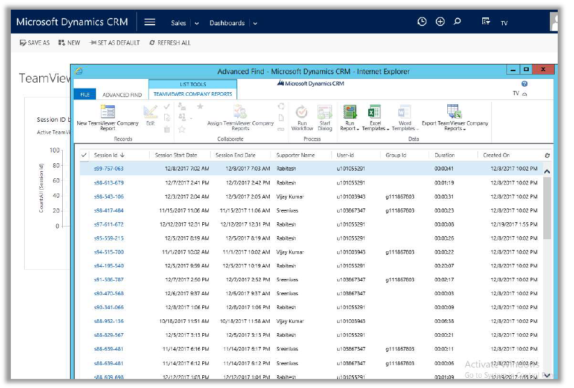Image resolution: width=574 pixels, height=388 pixels.
Task: Click the Run Workflow icon
Action: [x=302, y=112]
